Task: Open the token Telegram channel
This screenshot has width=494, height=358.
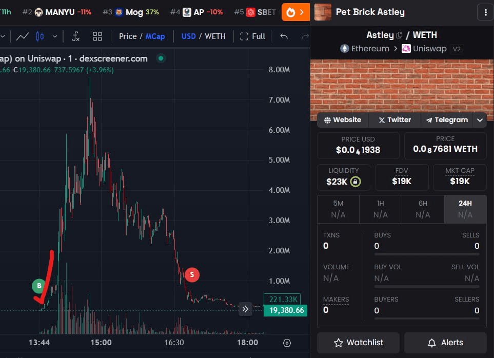Action: click(x=447, y=120)
